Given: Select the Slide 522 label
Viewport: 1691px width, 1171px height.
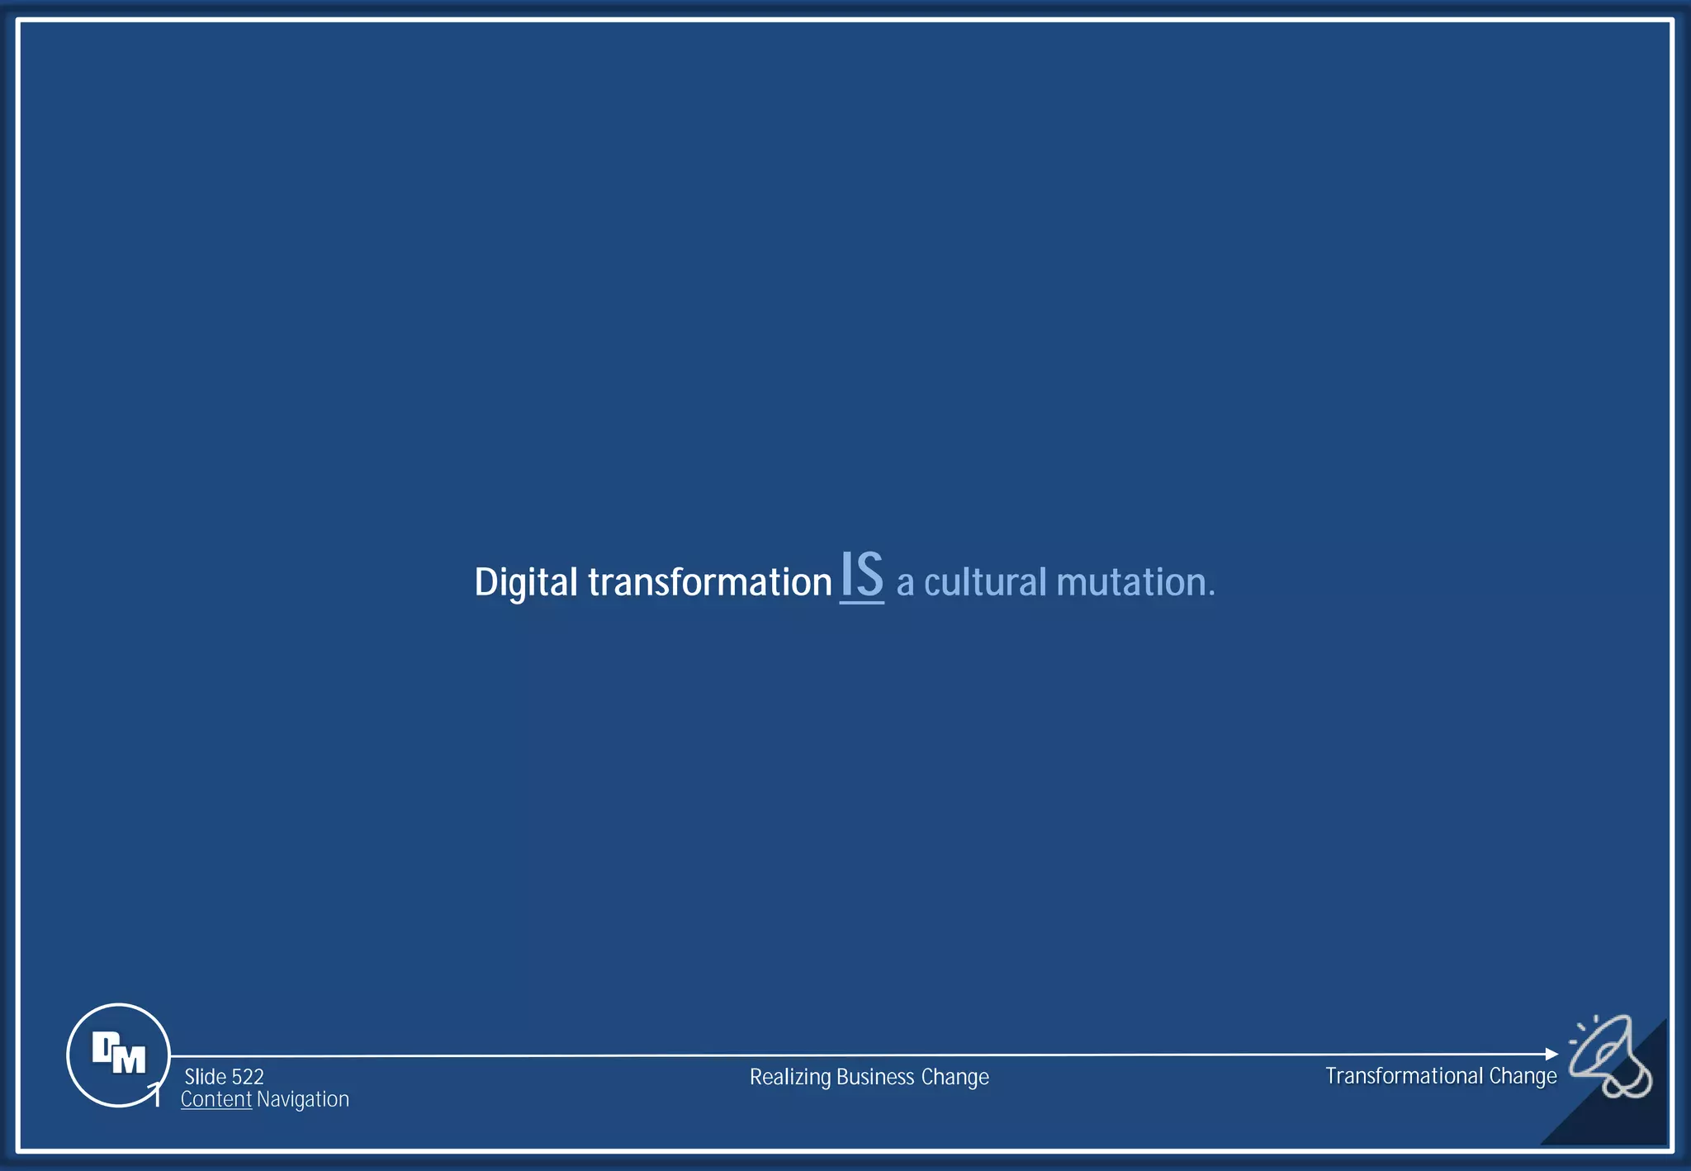Looking at the screenshot, I should 224,1077.
